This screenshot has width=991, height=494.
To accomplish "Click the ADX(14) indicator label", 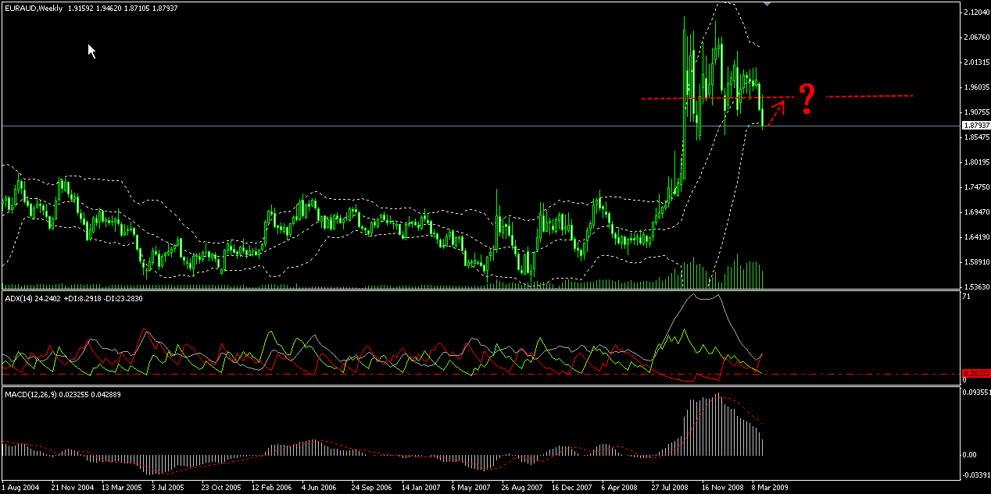I will [x=18, y=297].
